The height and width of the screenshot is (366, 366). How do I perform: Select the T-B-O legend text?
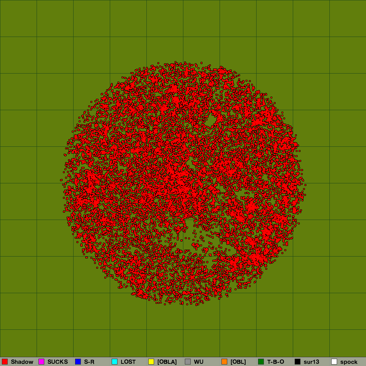pos(276,362)
